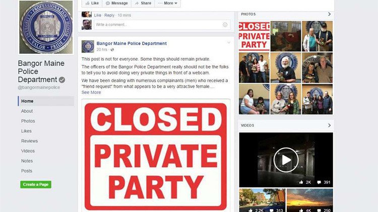This screenshot has width=378, height=212.
Task: Select the Home sidebar tab
Action: coord(46,101)
